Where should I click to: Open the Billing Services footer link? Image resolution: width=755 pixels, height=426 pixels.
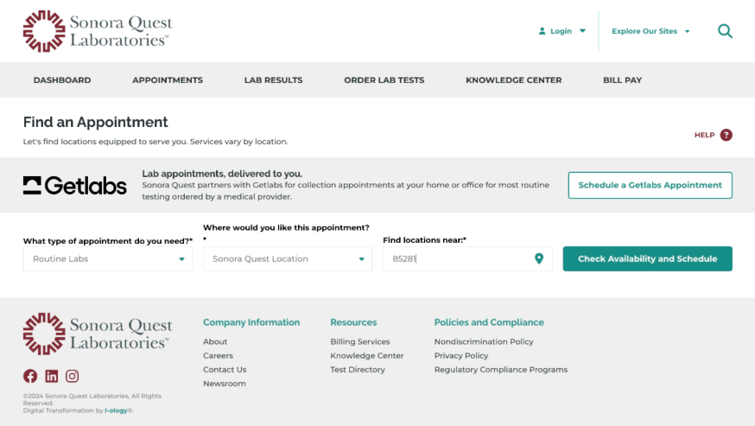tap(360, 341)
